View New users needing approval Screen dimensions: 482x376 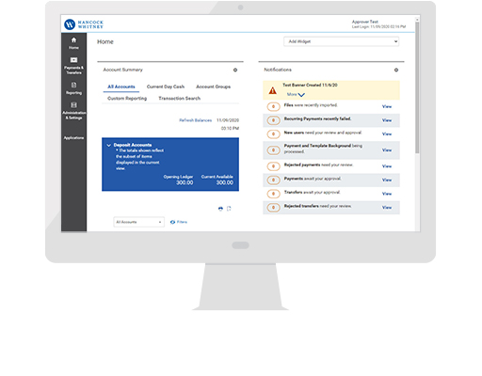[x=387, y=134]
